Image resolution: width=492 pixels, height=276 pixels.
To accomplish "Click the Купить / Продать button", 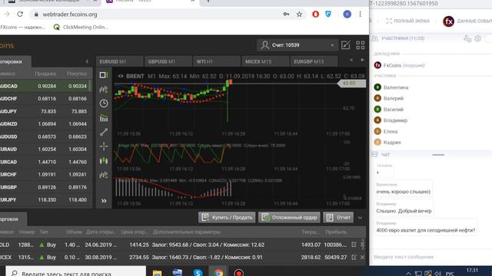I will pos(228,218).
